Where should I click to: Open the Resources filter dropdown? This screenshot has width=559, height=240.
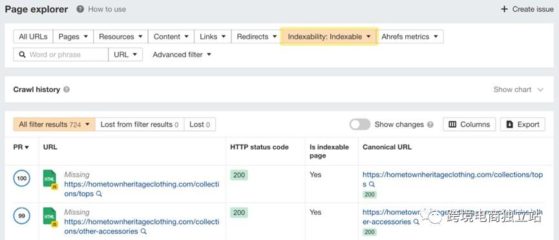coord(120,37)
